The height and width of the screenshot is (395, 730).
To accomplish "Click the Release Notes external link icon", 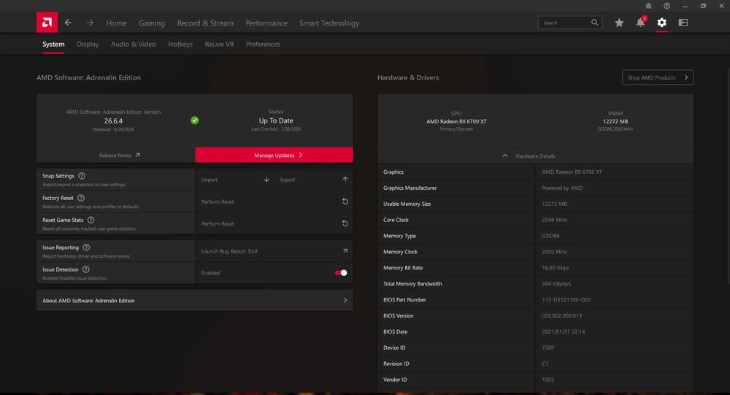I will pyautogui.click(x=138, y=155).
